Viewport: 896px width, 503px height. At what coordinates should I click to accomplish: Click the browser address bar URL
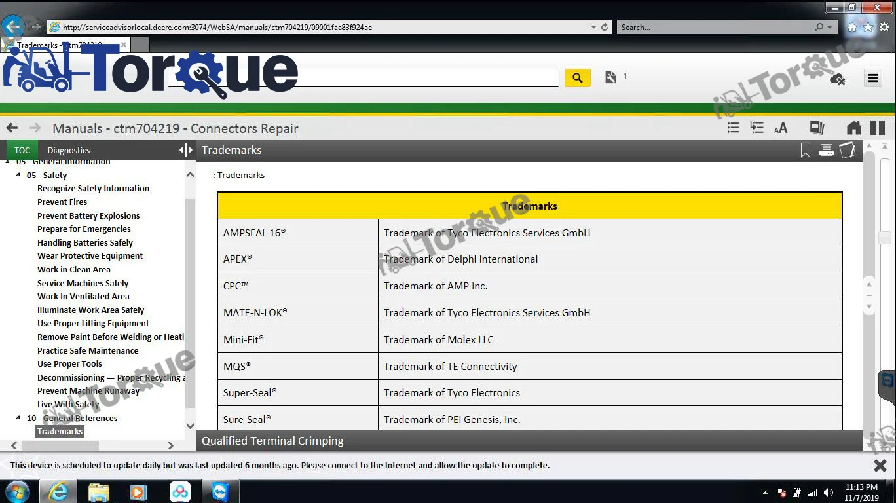coord(217,28)
